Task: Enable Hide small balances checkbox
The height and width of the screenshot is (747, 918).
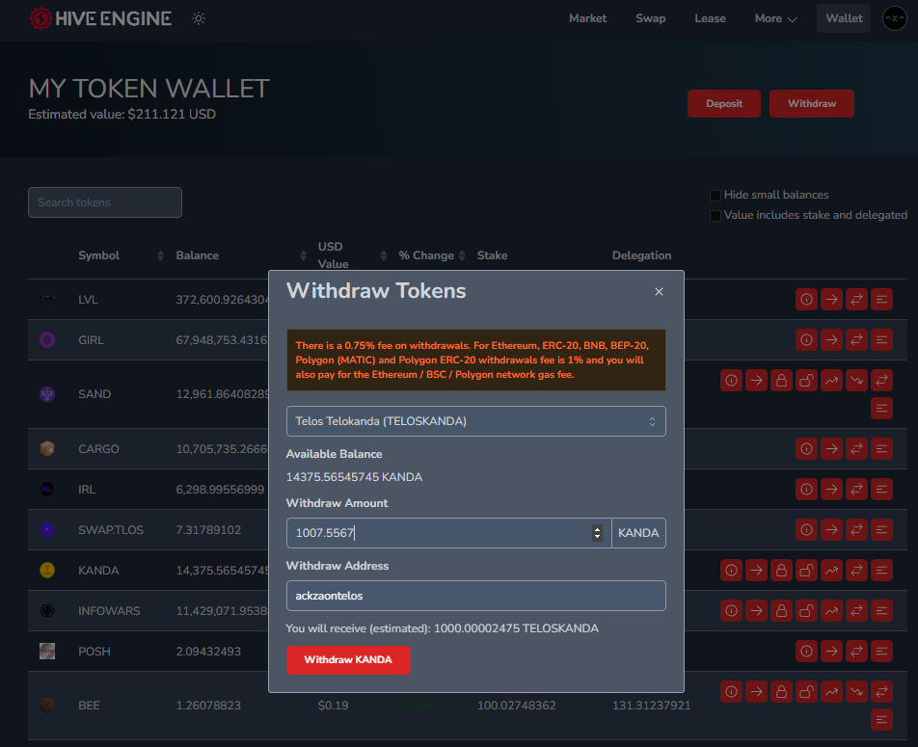Action: point(715,195)
